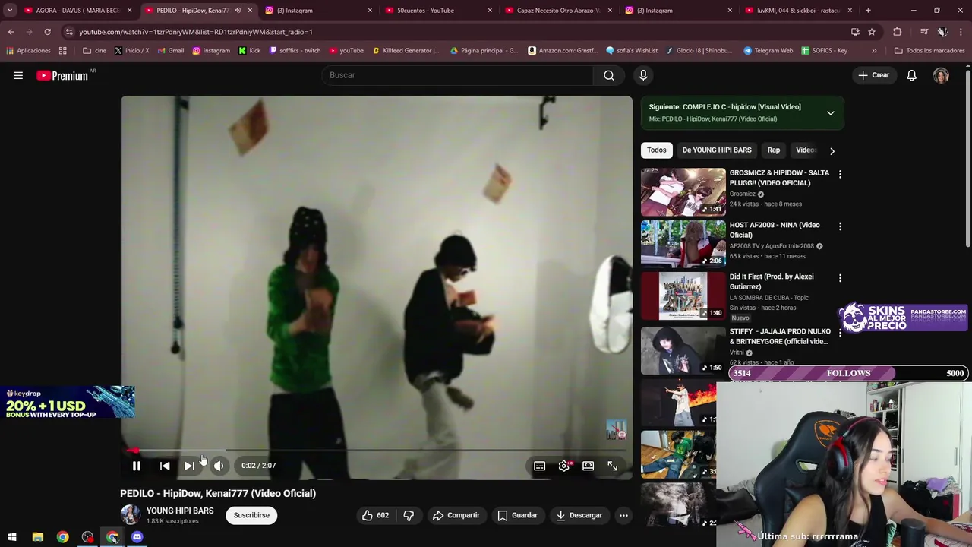Viewport: 972px width, 547px height.
Task: Skip to next video in player
Action: click(189, 466)
